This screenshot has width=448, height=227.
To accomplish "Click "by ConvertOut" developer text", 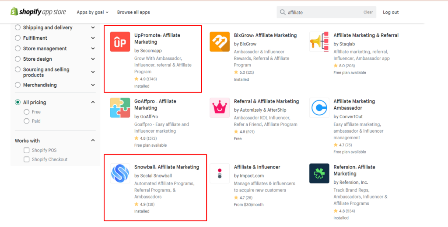I will pyautogui.click(x=348, y=117).
